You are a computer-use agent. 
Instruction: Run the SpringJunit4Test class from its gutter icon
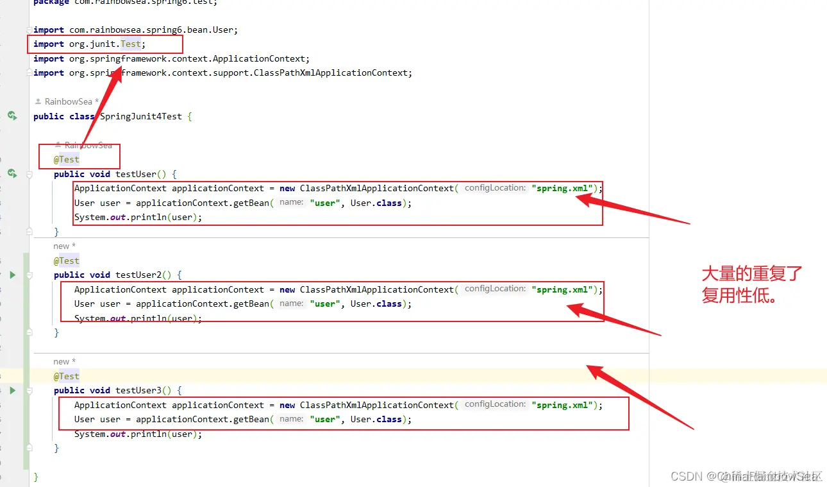(12, 115)
